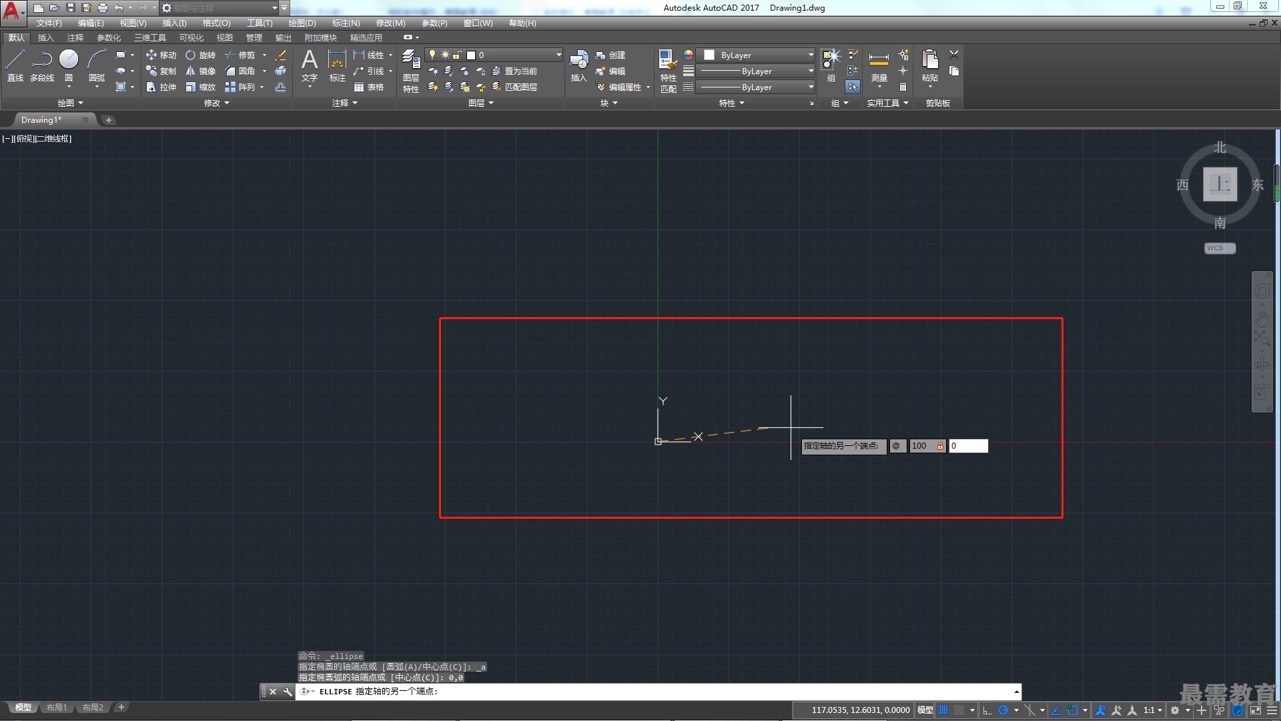Click the Insert block (插入) icon

tap(578, 65)
